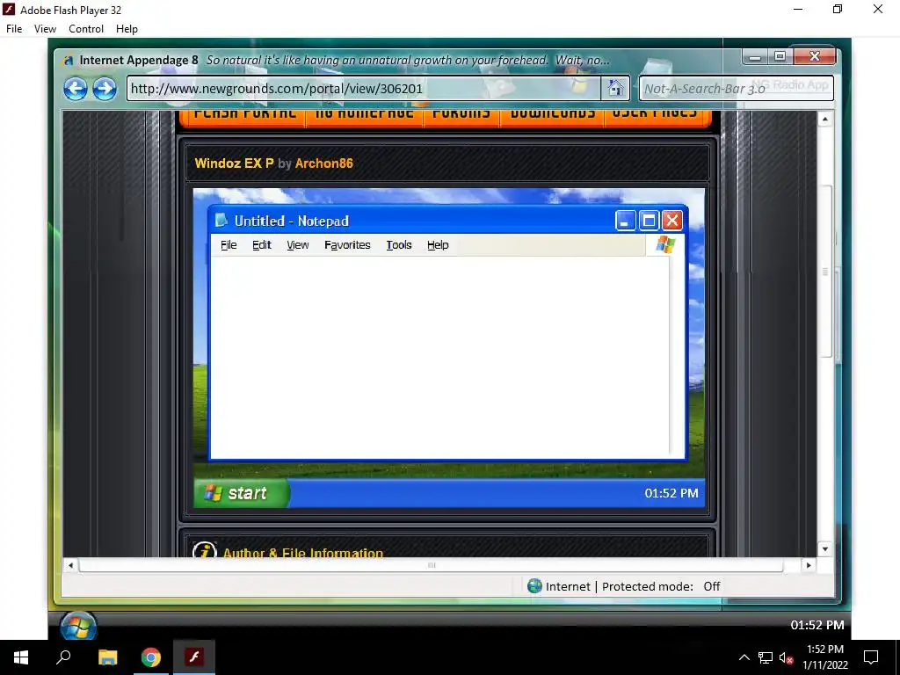Click the info icon beside Author & File Information
This screenshot has width=900, height=675.
[204, 551]
